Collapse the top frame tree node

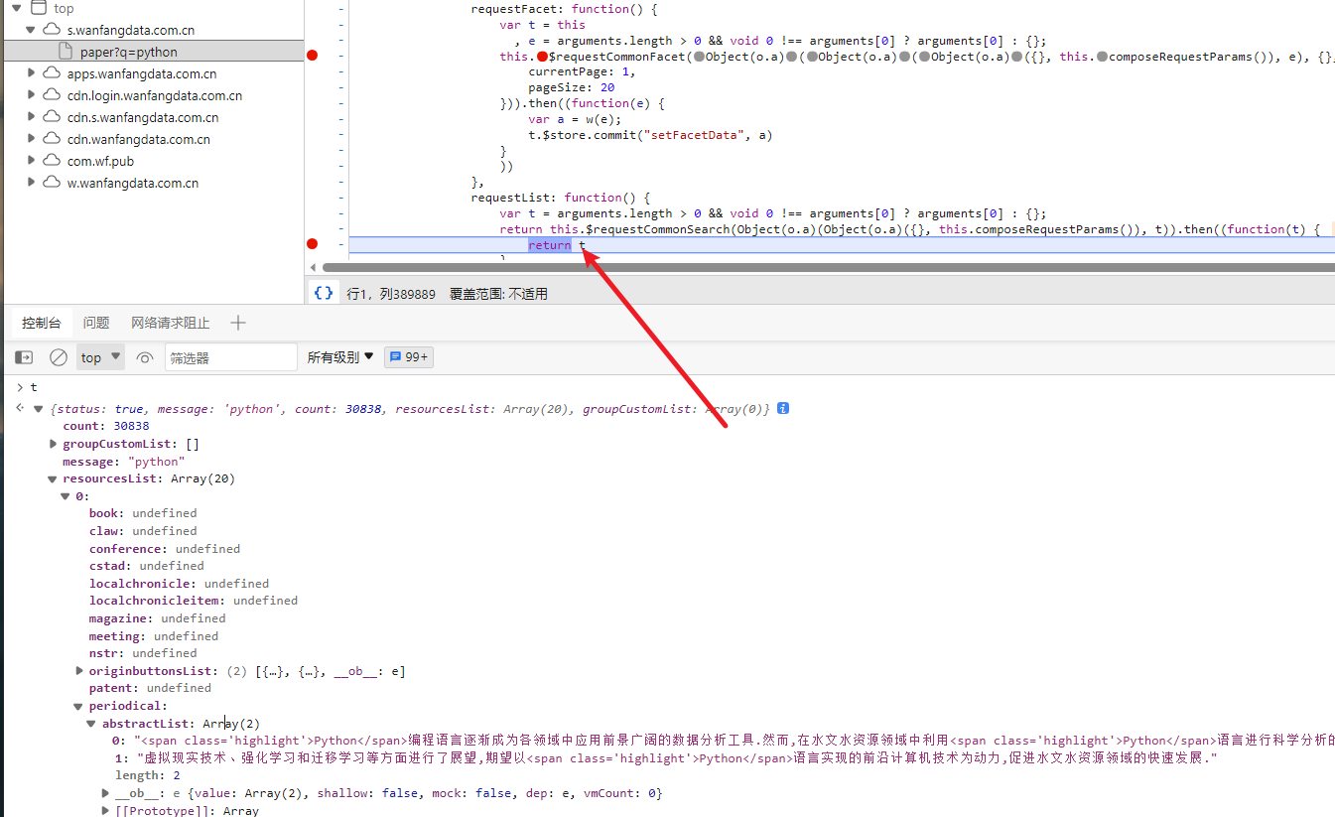(x=17, y=8)
